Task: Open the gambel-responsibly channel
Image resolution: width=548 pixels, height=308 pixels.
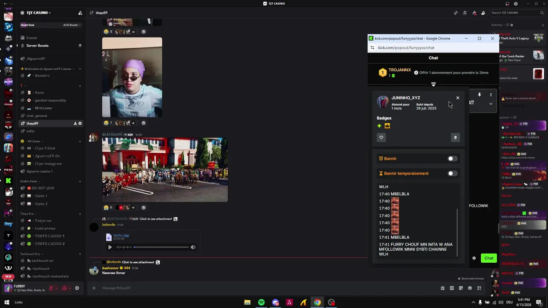Action: click(51, 100)
